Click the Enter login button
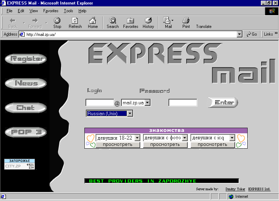The height and width of the screenshot is (201, 279). (x=224, y=103)
